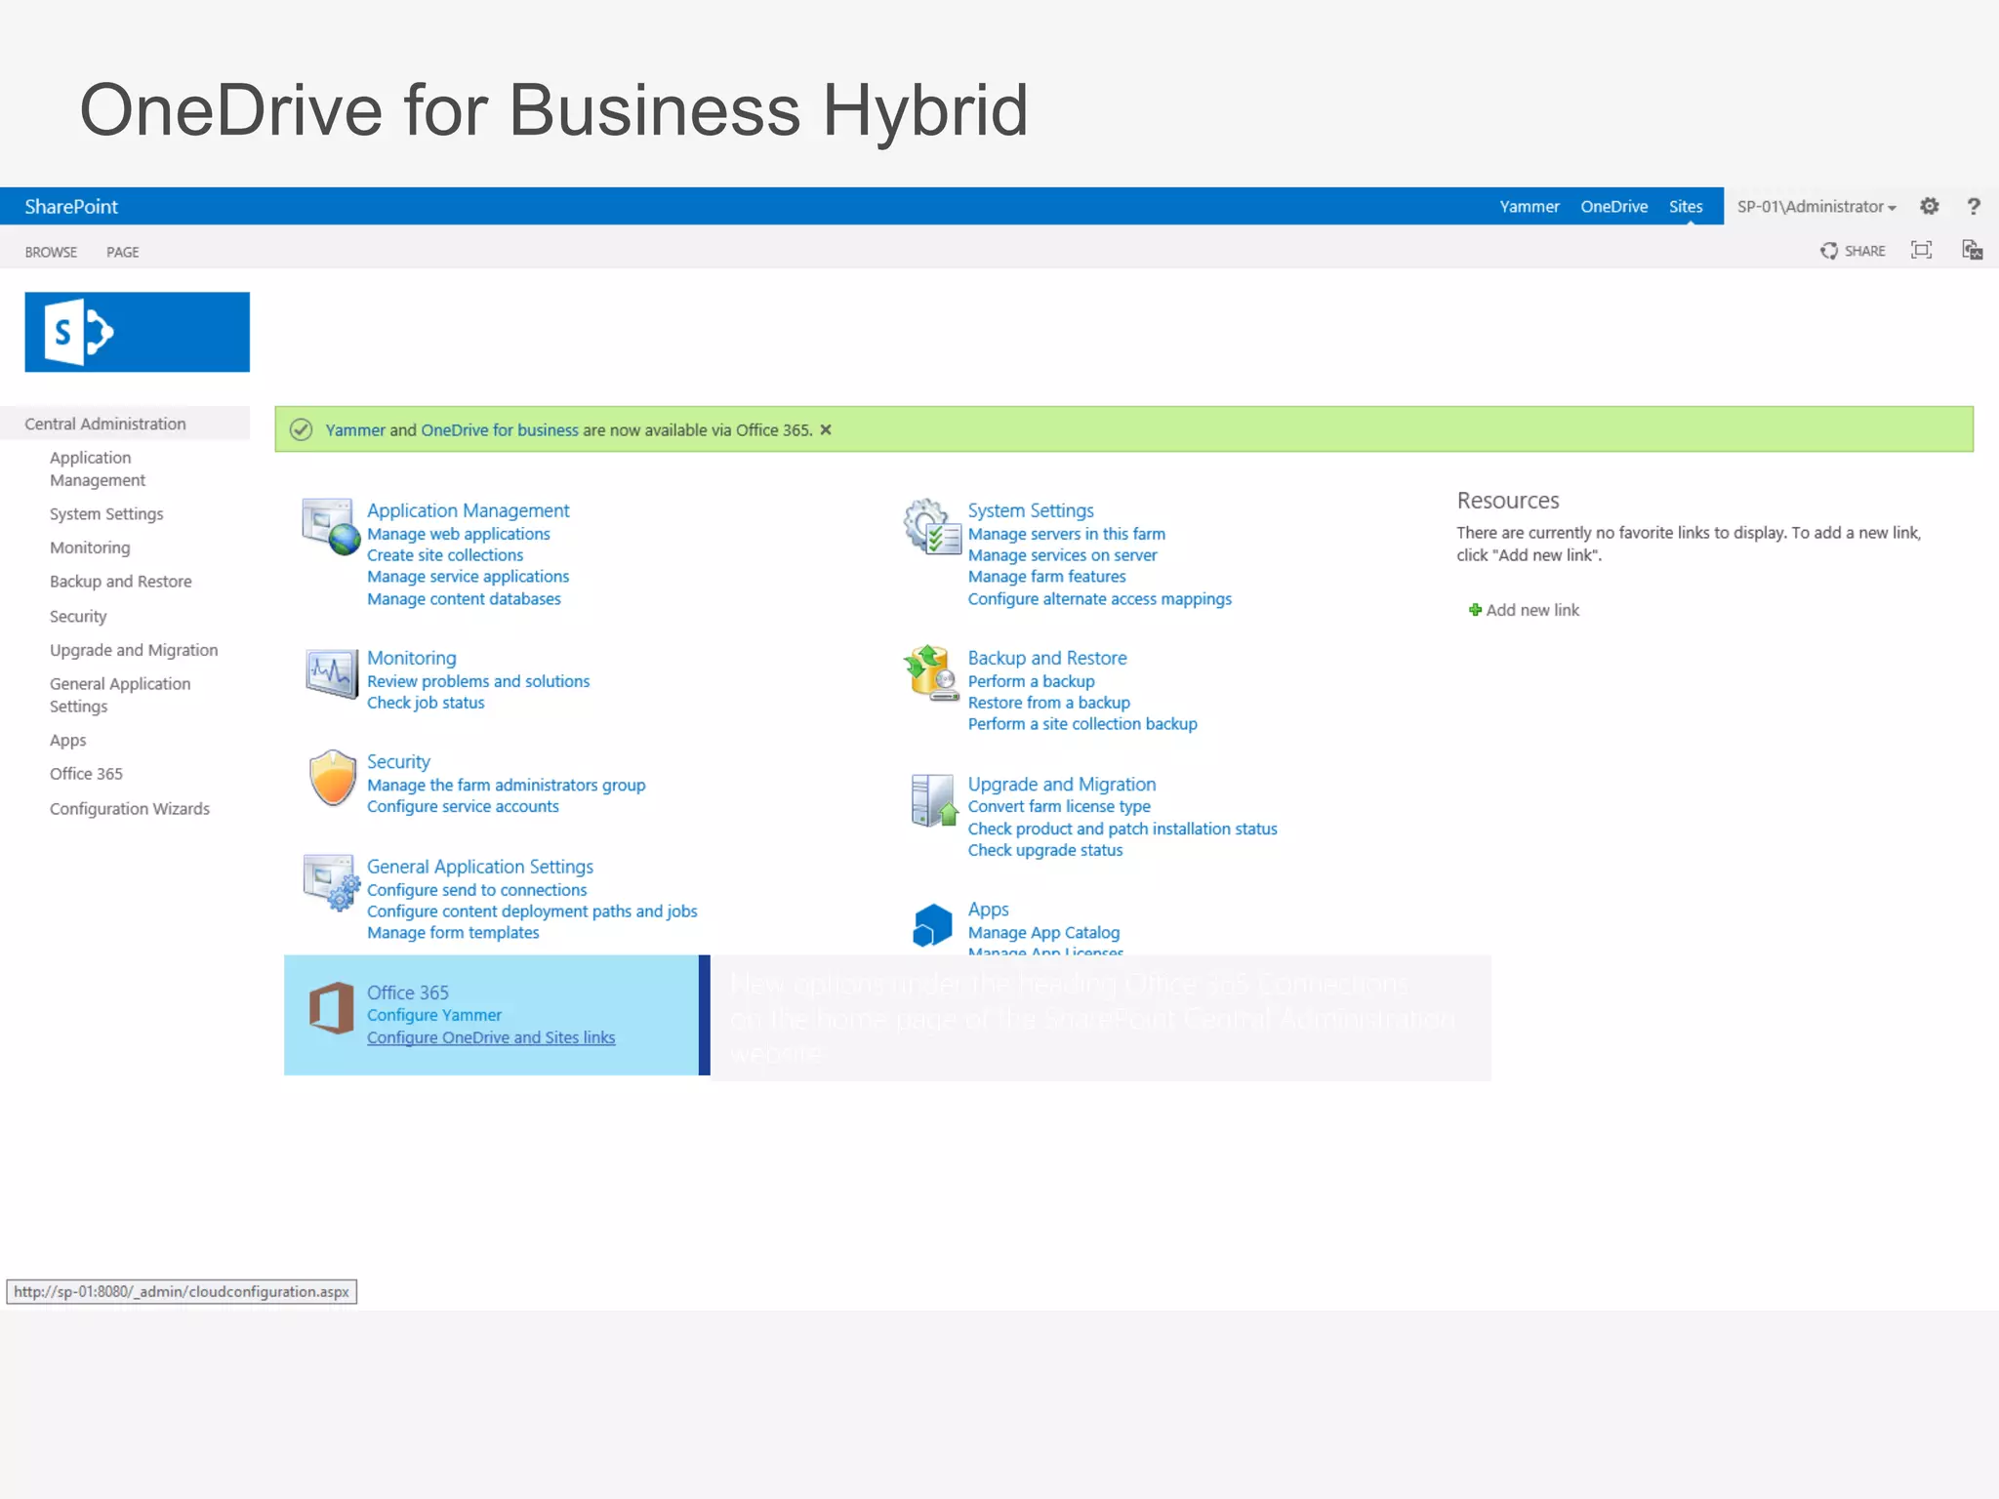Click the checkmark icon in notification bar
This screenshot has height=1499, width=1999.
coord(301,429)
